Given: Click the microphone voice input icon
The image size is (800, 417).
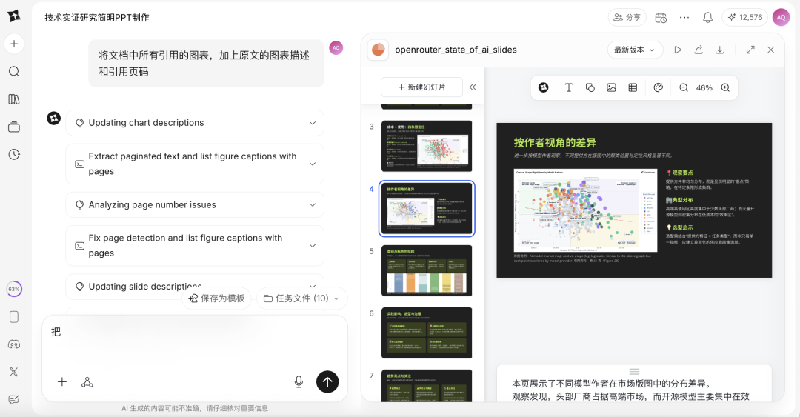Looking at the screenshot, I should (x=299, y=381).
